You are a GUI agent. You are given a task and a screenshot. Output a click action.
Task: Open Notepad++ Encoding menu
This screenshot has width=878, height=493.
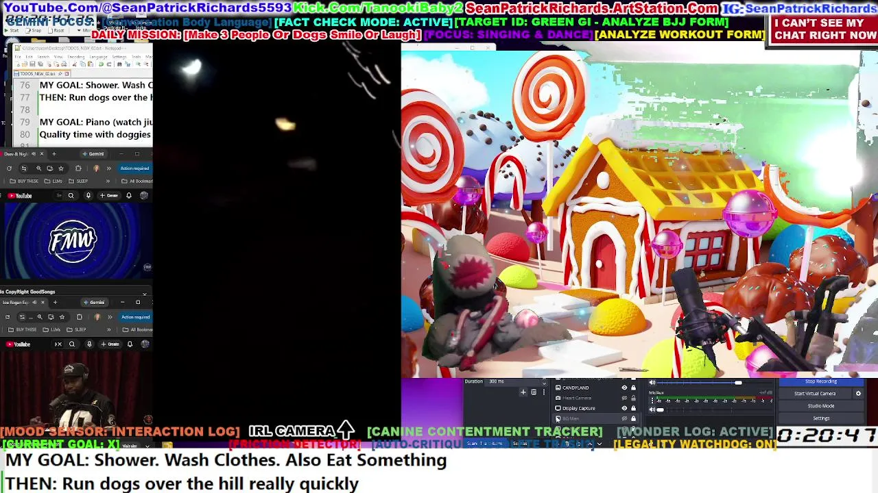coord(76,57)
